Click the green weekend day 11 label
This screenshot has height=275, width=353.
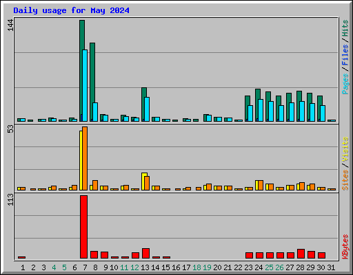(x=124, y=267)
